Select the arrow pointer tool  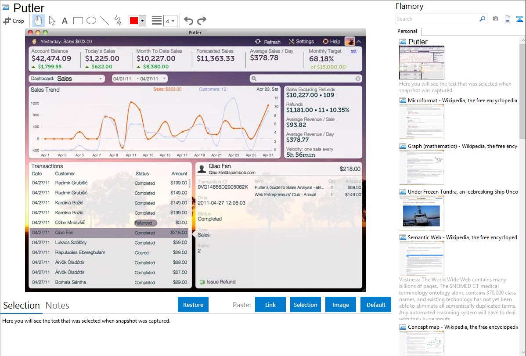pyautogui.click(x=52, y=21)
